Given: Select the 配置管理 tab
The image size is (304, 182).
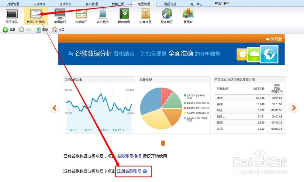Looking at the screenshot, I should 144,4.
